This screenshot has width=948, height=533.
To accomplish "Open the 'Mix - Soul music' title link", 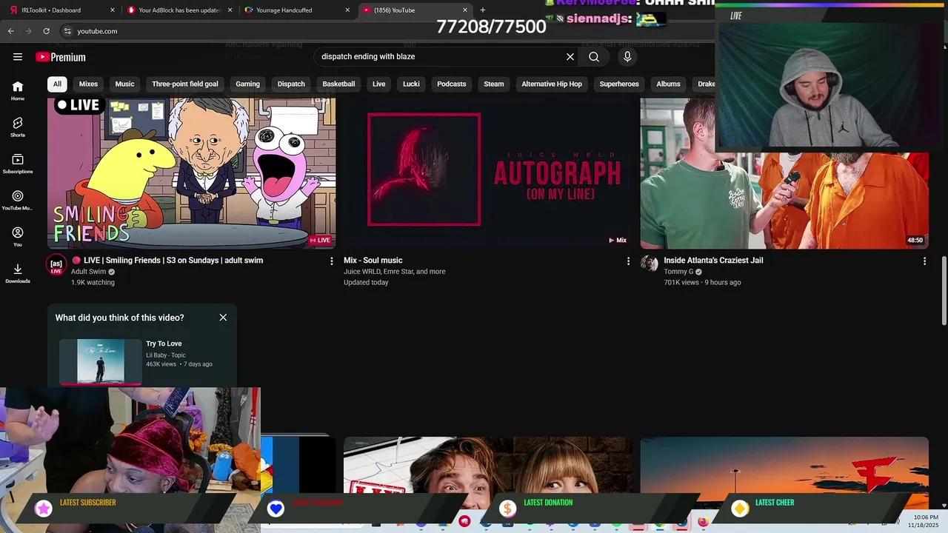I will click(x=373, y=261).
